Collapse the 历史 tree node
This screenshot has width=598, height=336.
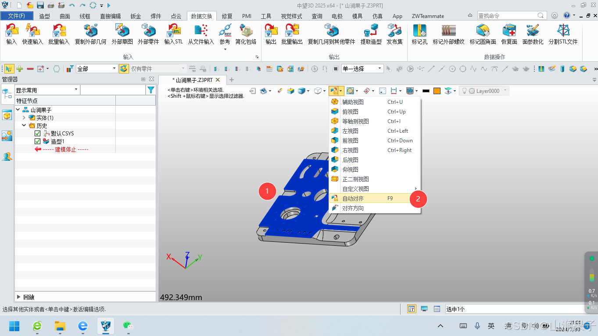[x=24, y=125]
